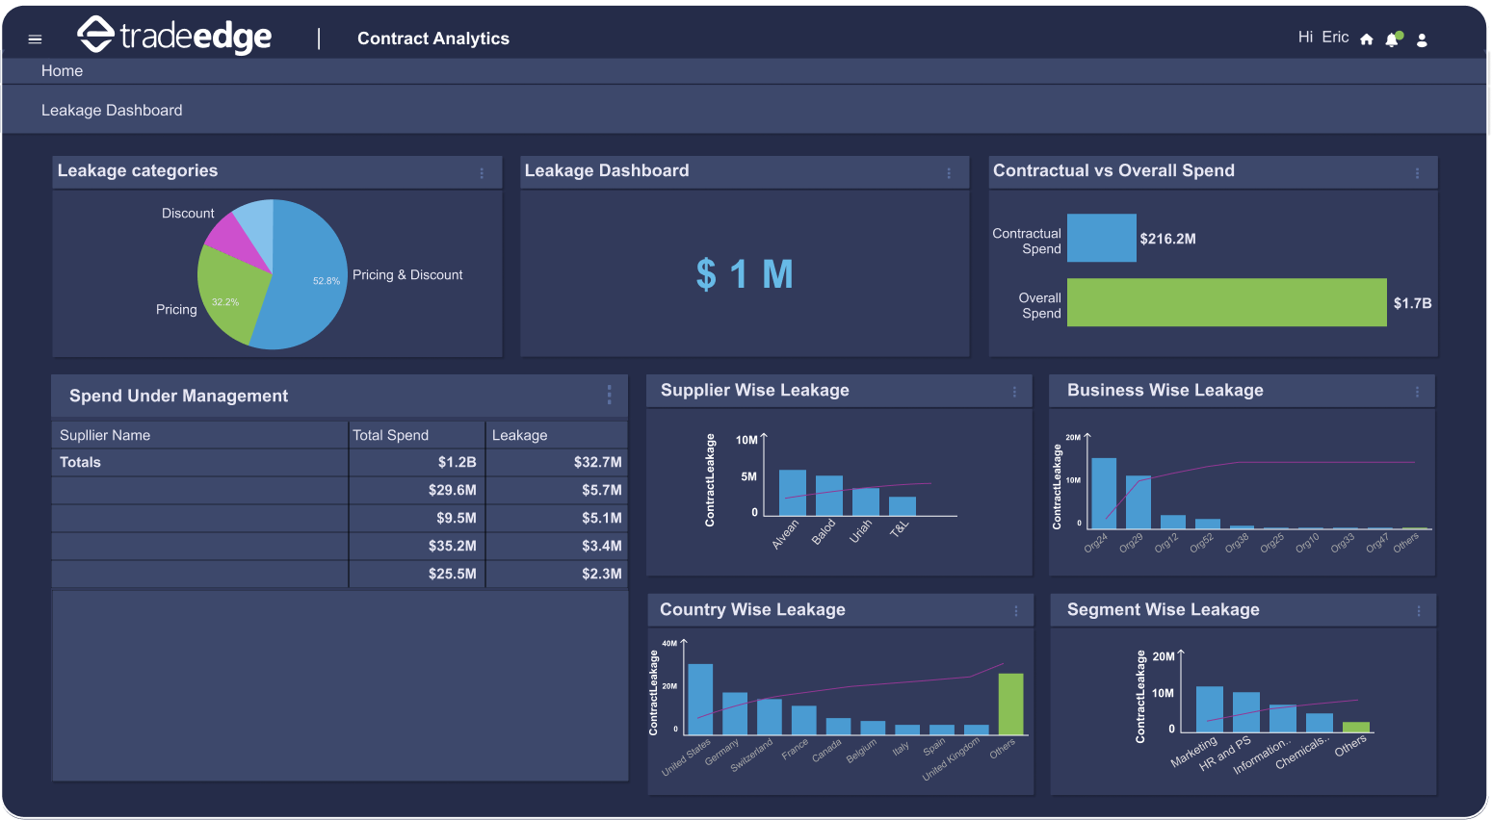Open Spend Under Management kebab menu

pyautogui.click(x=609, y=395)
